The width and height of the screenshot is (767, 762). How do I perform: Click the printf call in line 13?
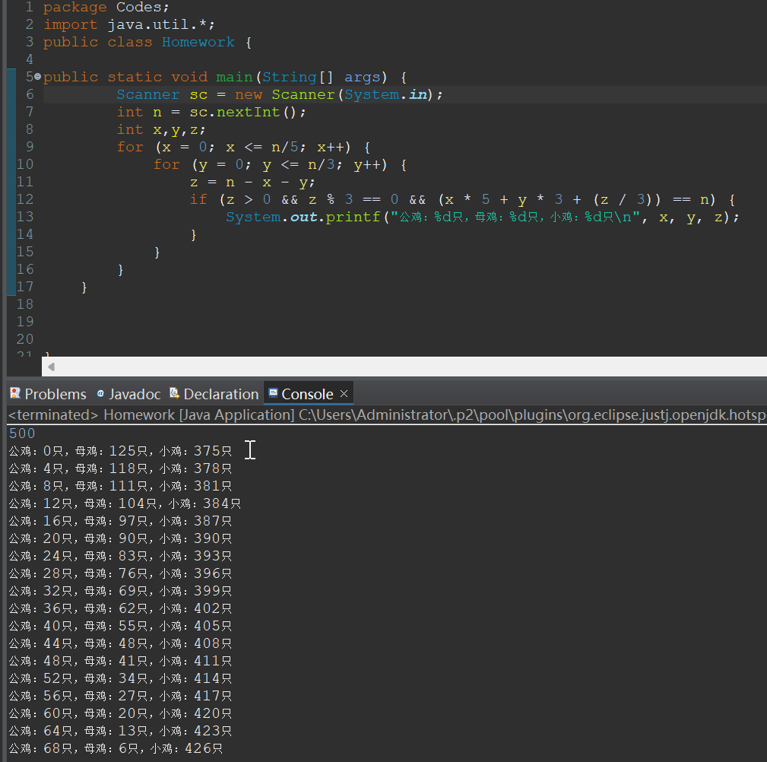coord(353,217)
